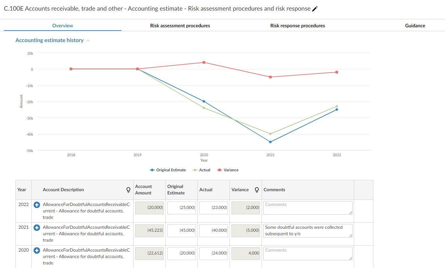Collapse the Accounting estimate history section
This screenshot has height=268, width=445.
point(88,40)
